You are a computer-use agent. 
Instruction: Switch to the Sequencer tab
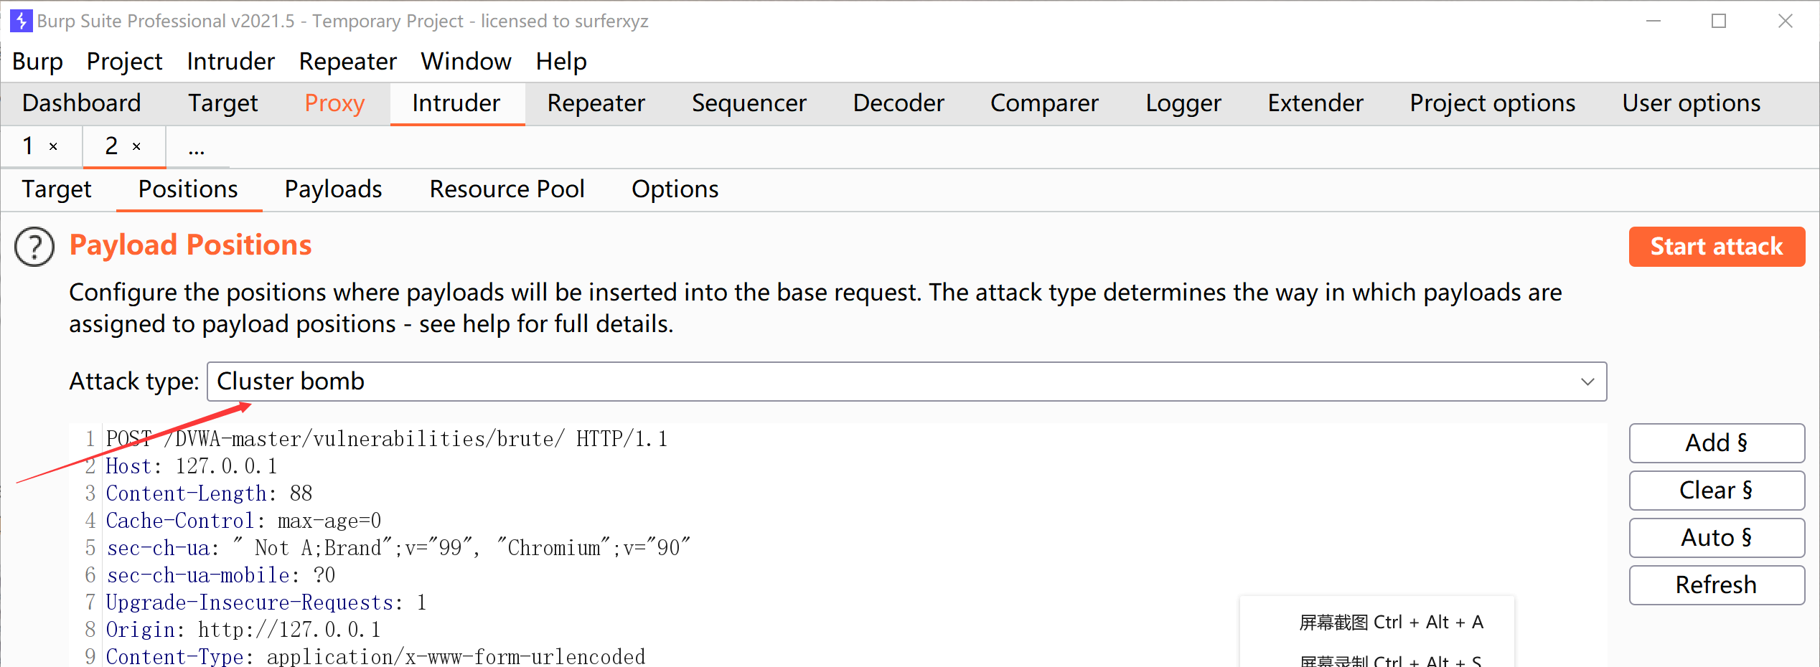(749, 104)
